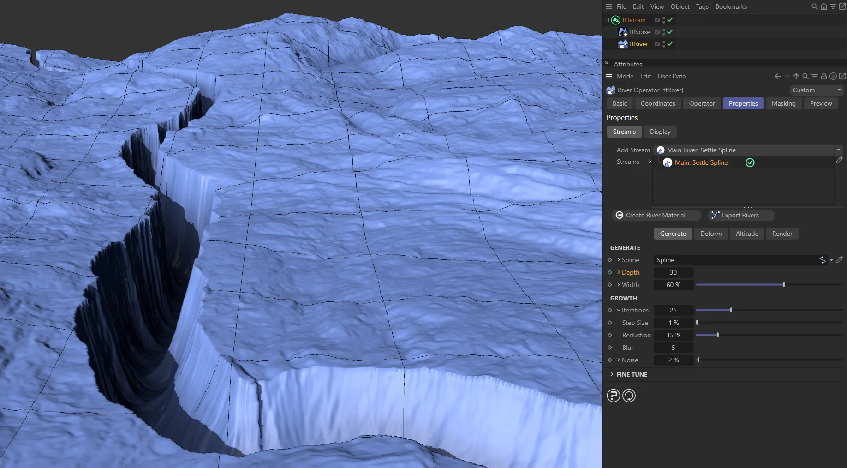847x468 pixels.
Task: Click the tfNoise noise operator icon
Action: point(623,32)
